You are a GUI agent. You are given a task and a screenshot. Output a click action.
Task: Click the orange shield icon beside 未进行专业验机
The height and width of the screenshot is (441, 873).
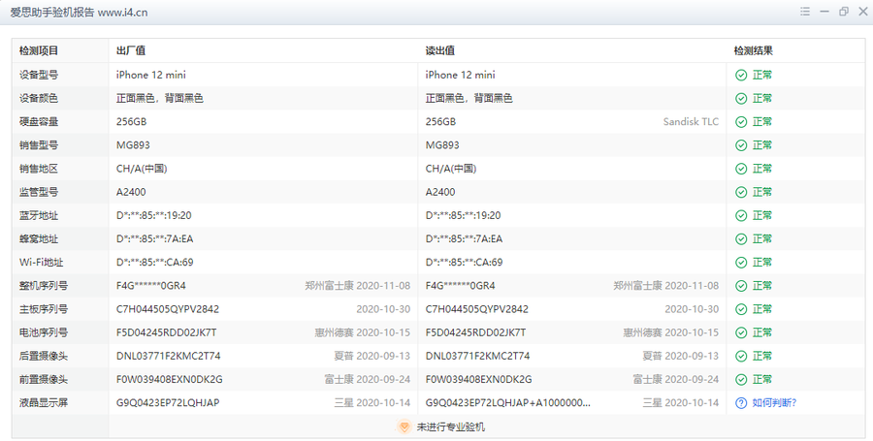404,426
